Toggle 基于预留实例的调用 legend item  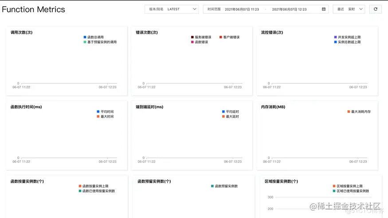100,42
